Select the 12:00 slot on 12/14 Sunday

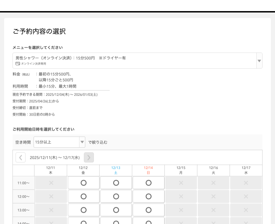click(x=148, y=196)
